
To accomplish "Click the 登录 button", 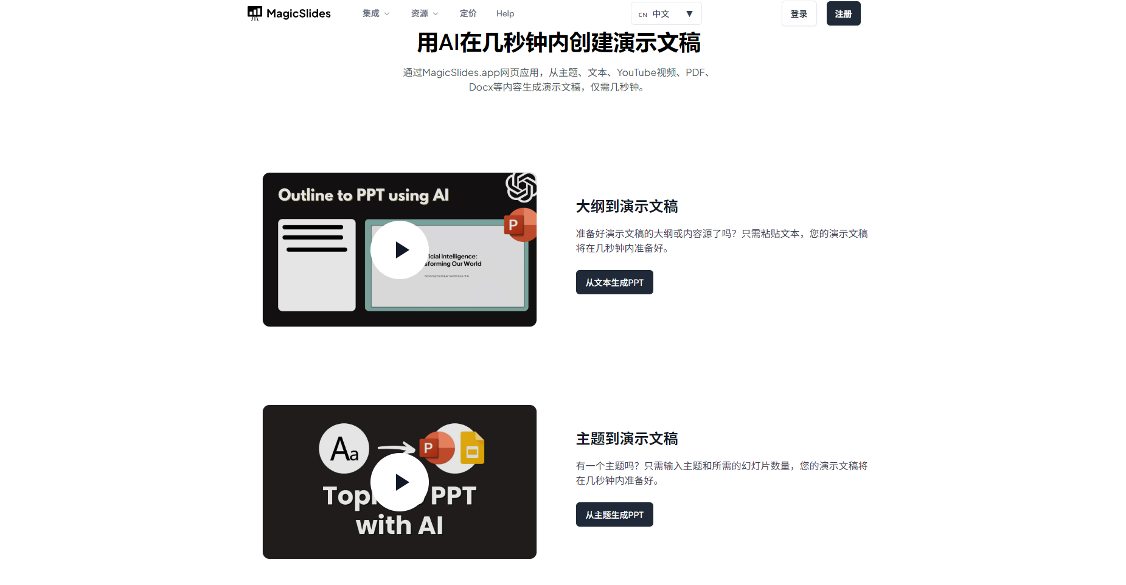I will 799,13.
